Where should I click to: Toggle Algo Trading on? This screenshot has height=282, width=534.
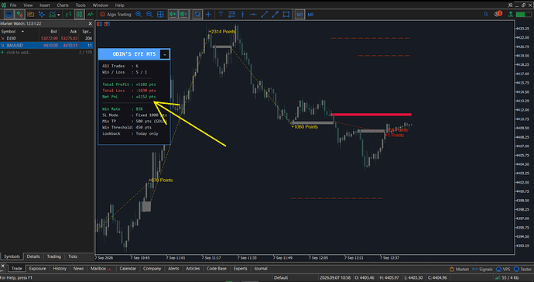pyautogui.click(x=116, y=14)
